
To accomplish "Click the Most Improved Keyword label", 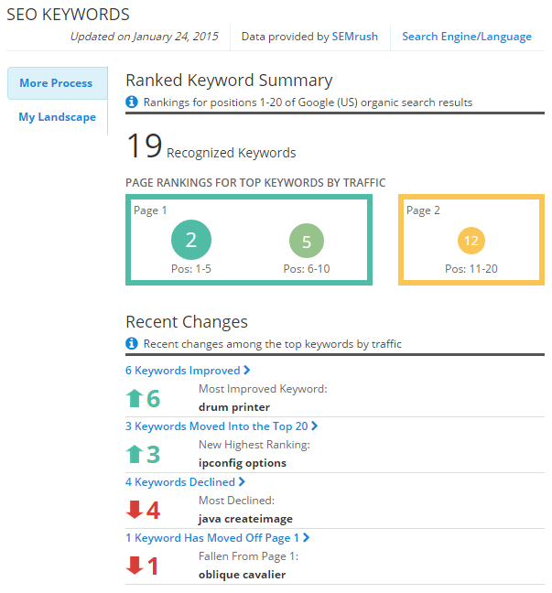I will [x=263, y=389].
